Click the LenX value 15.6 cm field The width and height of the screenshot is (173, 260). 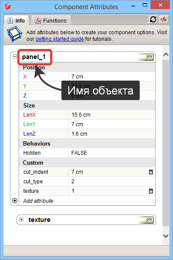(112, 115)
